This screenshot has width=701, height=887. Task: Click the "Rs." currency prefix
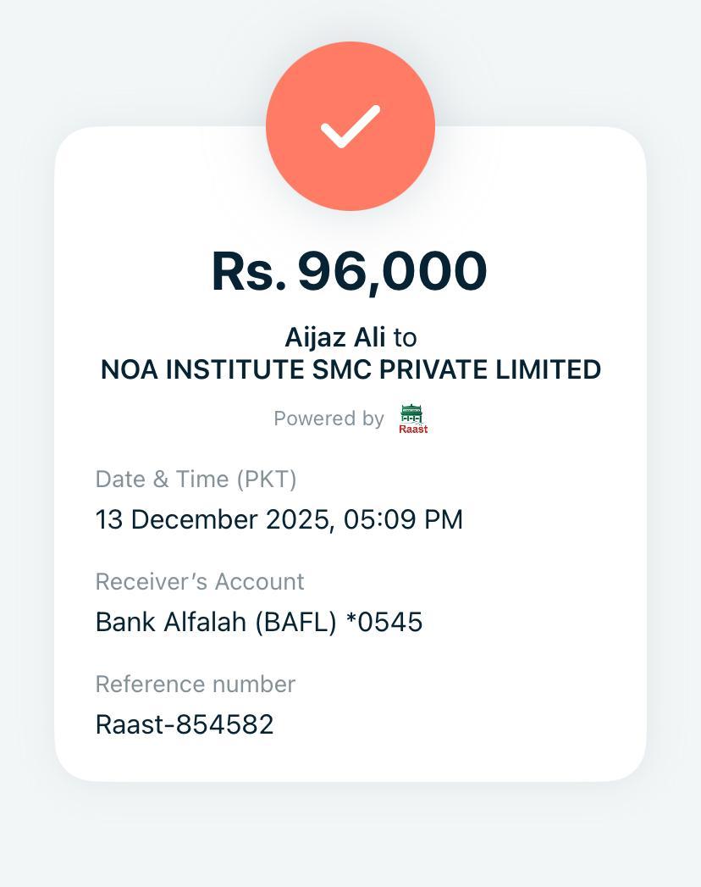point(249,271)
